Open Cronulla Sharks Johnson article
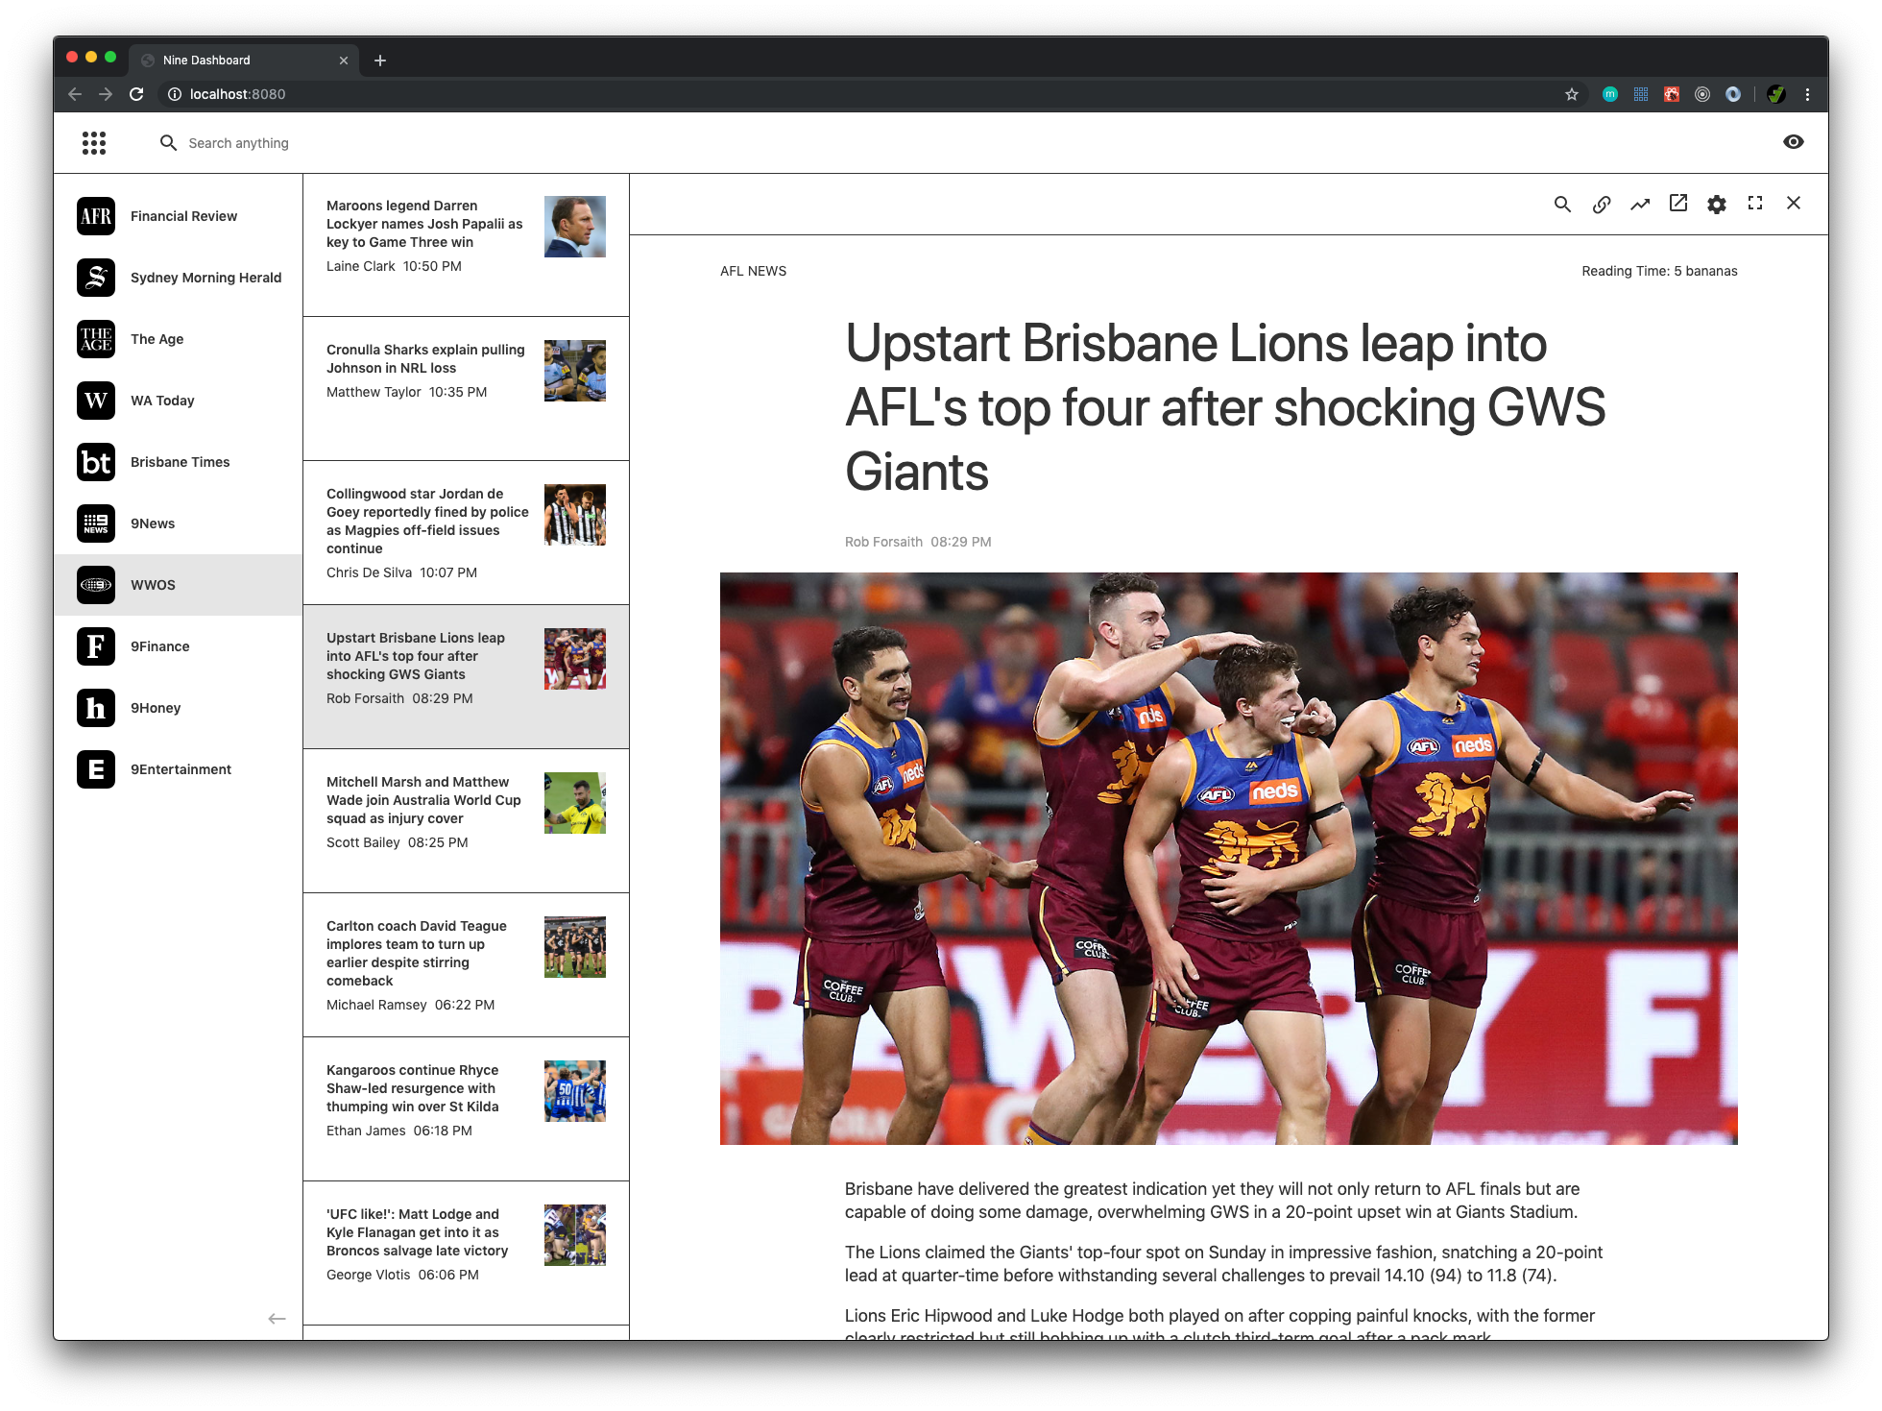 point(426,359)
